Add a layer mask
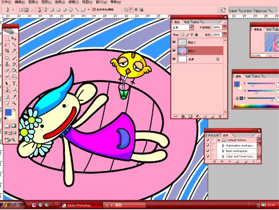Screen dimensions: 279x210 [x=190, y=117]
